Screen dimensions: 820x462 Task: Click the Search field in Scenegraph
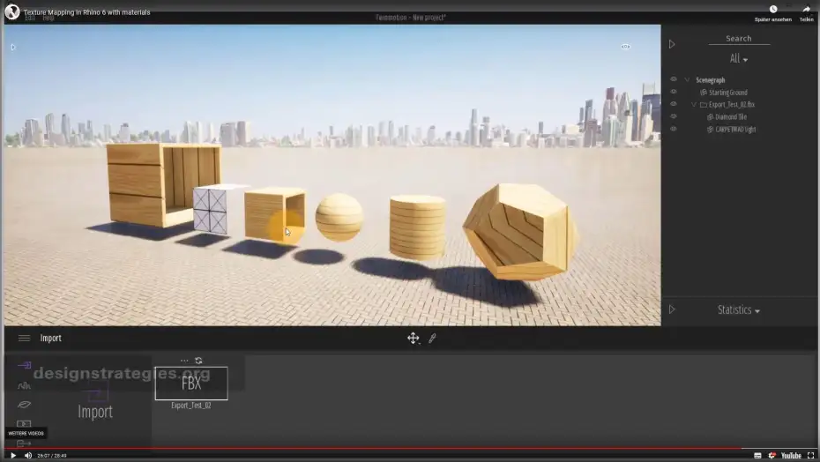tap(739, 39)
